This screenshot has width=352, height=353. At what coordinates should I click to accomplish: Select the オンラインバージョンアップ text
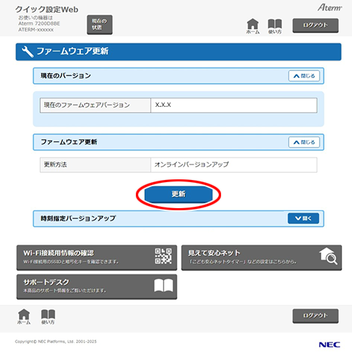coord(191,165)
